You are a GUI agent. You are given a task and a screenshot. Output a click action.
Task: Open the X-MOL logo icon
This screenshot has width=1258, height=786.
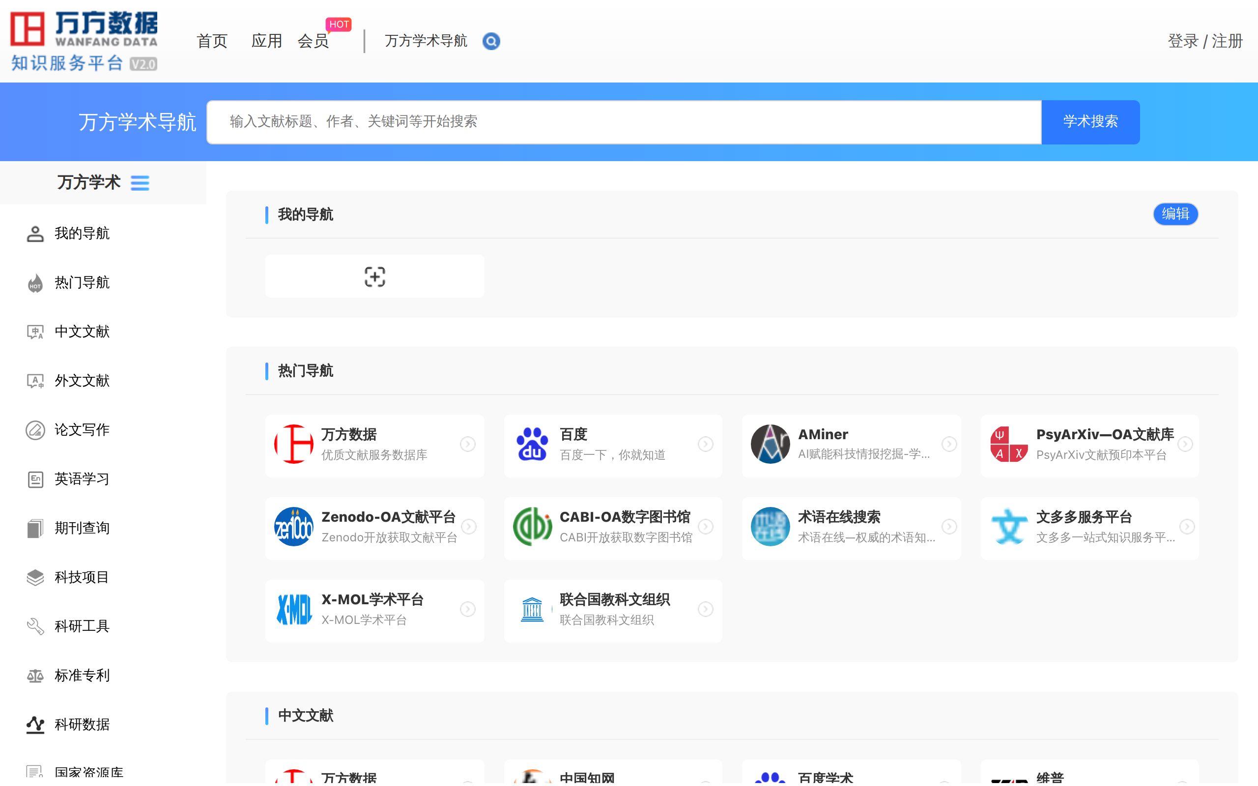[x=294, y=609]
